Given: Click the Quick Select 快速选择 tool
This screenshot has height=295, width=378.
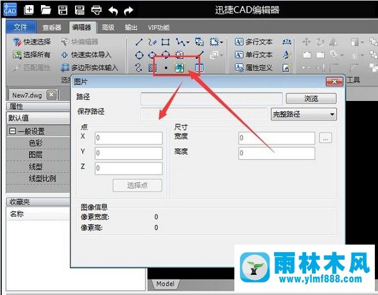Looking at the screenshot, I should click(31, 42).
